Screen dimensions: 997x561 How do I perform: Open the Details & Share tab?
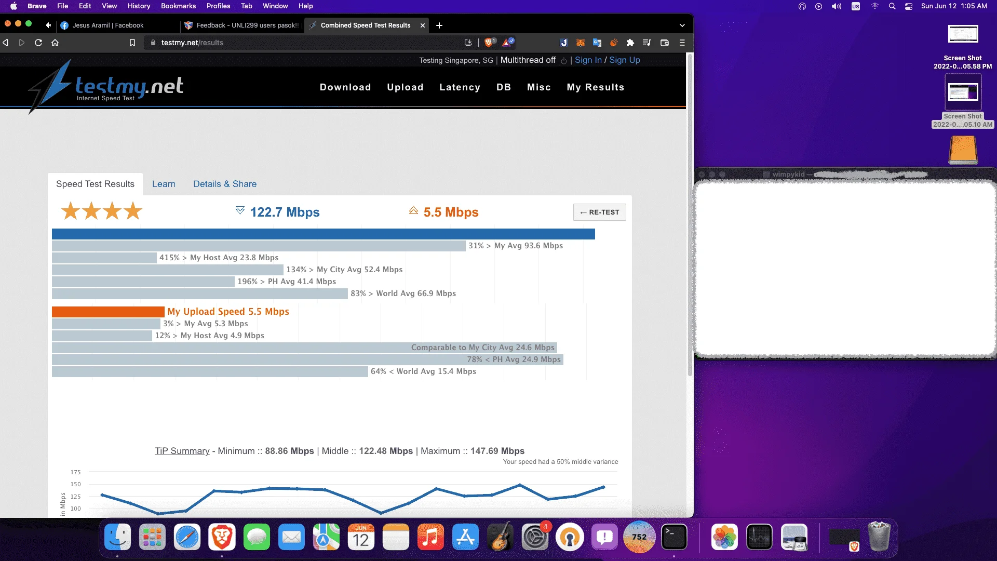(225, 184)
